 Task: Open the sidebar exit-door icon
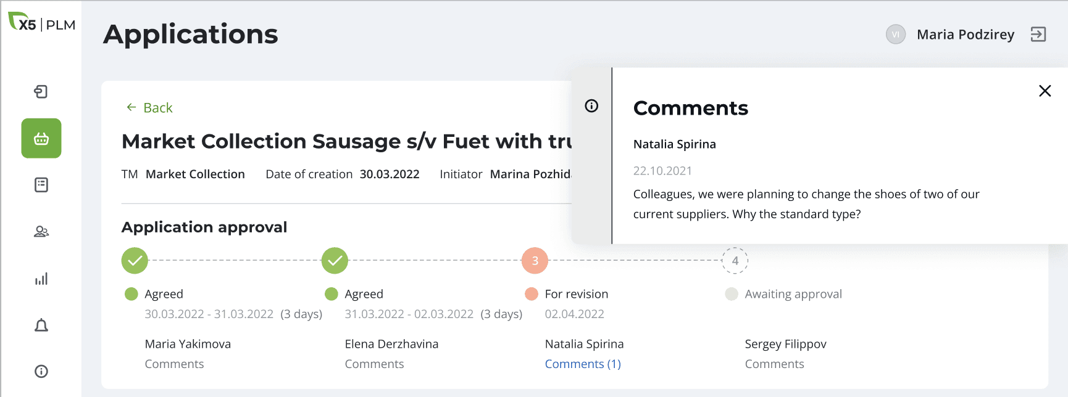tap(41, 92)
